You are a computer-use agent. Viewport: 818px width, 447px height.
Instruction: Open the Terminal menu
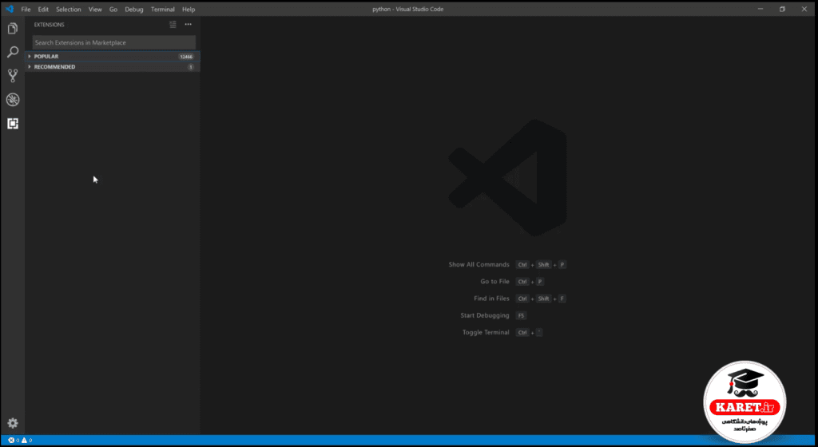pyautogui.click(x=163, y=10)
